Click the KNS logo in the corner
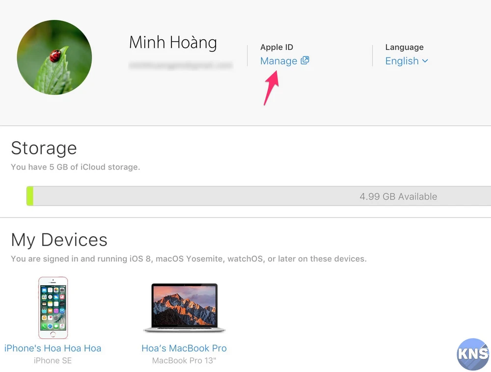 click(x=472, y=354)
